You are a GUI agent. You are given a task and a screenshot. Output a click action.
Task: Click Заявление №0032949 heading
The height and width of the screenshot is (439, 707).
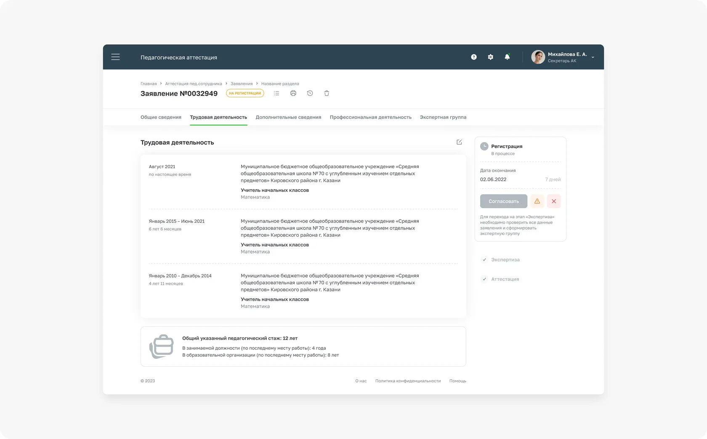[179, 93]
